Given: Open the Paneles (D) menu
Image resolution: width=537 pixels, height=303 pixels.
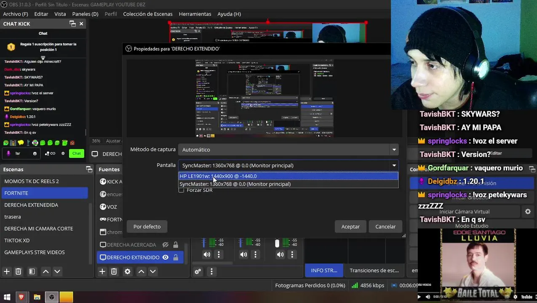Looking at the screenshot, I should [85, 14].
